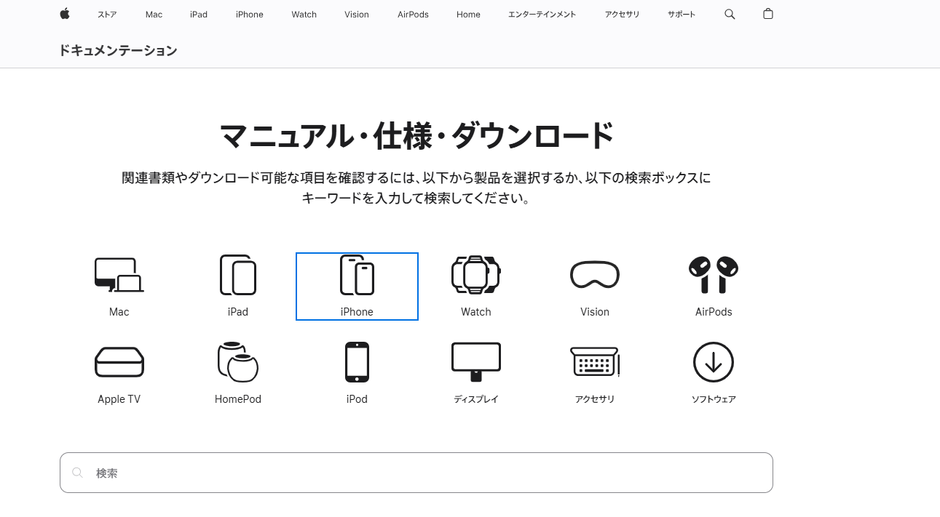Select the Apple TV box icon
940x517 pixels.
[x=119, y=362]
